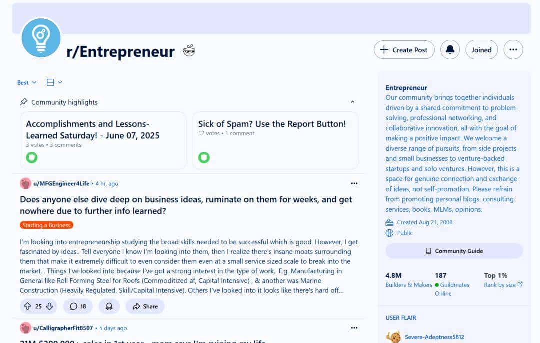Give an award to the post
The height and width of the screenshot is (343, 540).
(x=109, y=306)
